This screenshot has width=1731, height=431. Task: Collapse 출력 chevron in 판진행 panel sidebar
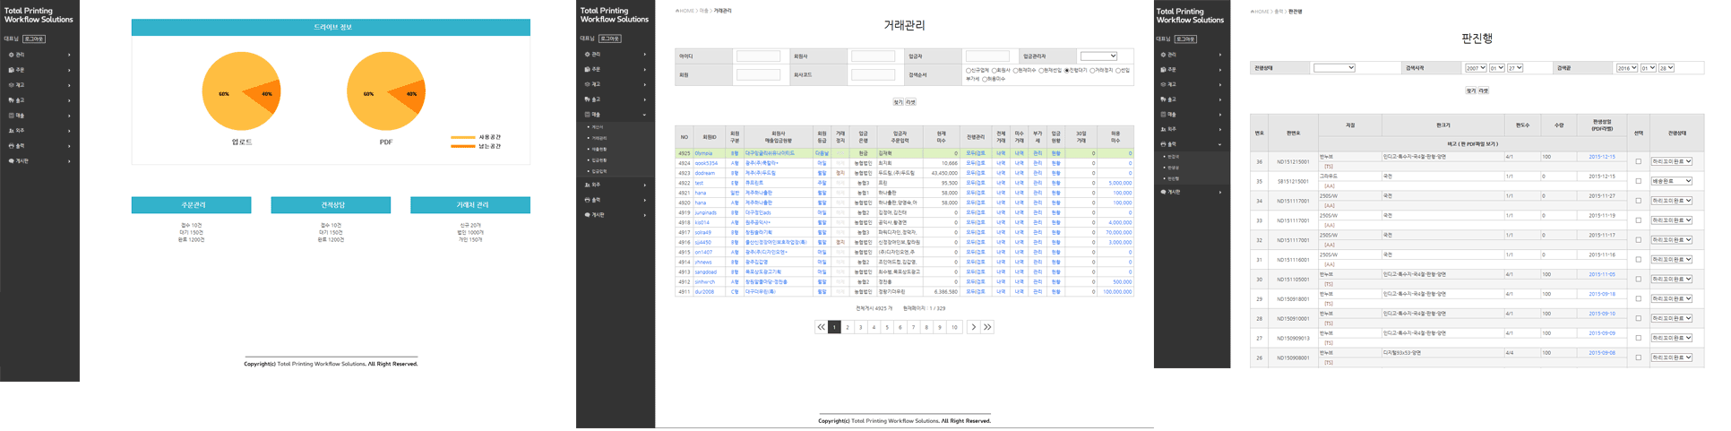pyautogui.click(x=1219, y=144)
